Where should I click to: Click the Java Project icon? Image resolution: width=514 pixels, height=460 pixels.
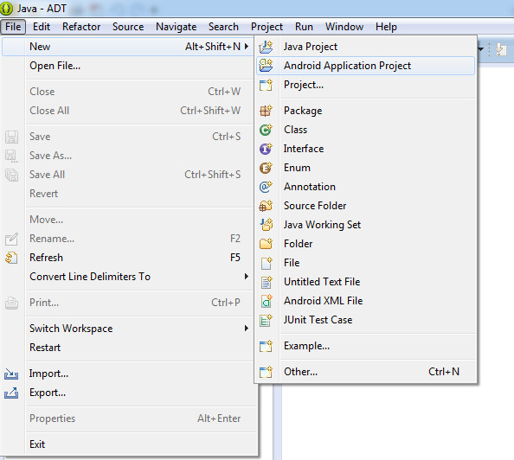coord(266,47)
